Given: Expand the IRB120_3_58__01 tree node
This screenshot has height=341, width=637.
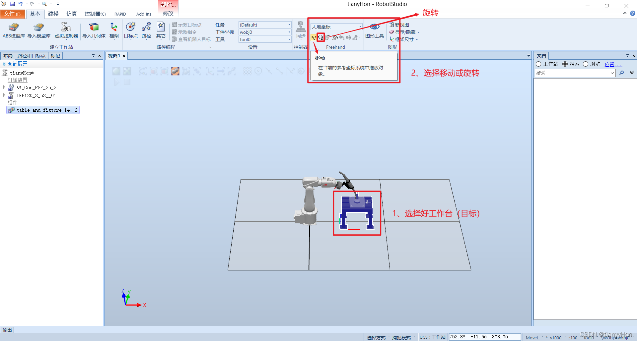Looking at the screenshot, I should (x=4, y=95).
